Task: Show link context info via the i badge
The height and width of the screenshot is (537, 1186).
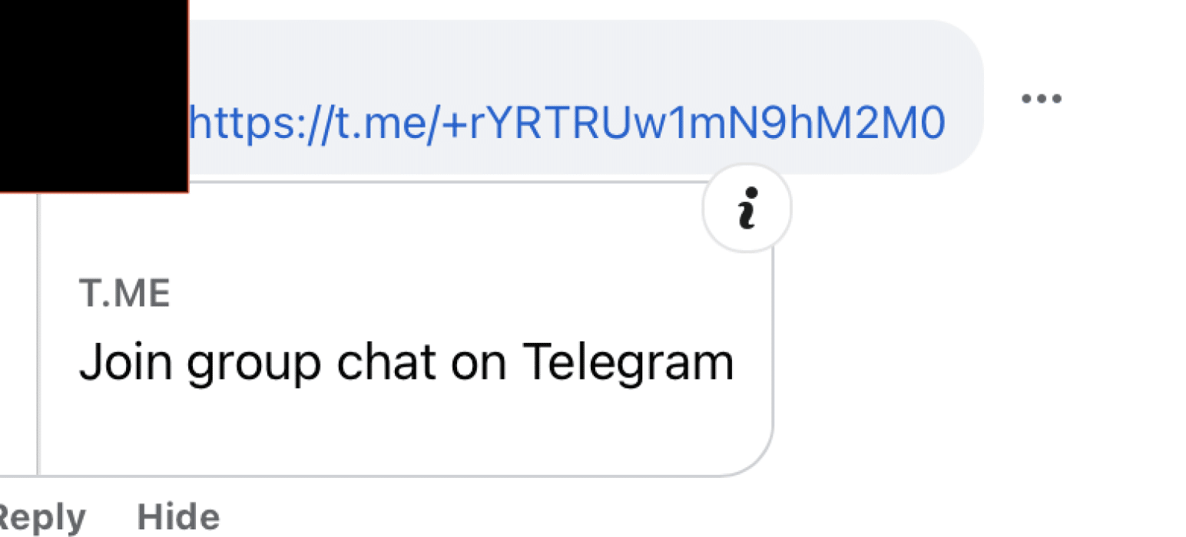Action: coord(747,209)
